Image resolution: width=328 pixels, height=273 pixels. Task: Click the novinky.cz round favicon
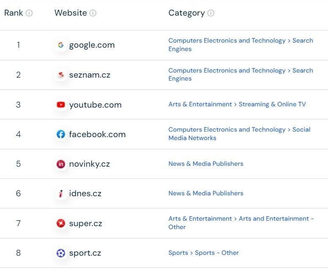(61, 164)
